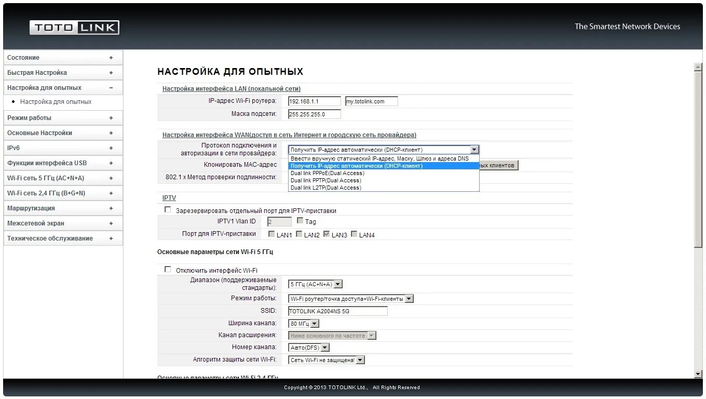Click the page scrollbar down arrow

pyautogui.click(x=698, y=374)
